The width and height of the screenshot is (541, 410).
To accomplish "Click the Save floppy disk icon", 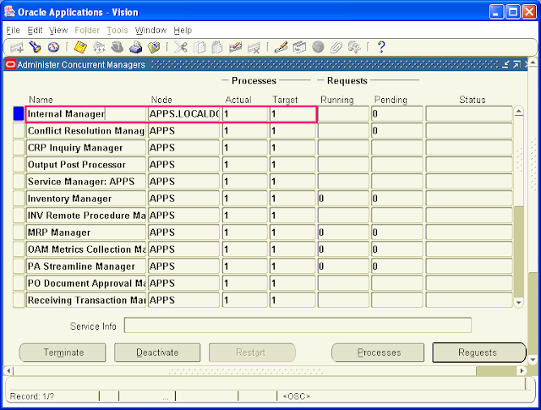I will coord(80,47).
